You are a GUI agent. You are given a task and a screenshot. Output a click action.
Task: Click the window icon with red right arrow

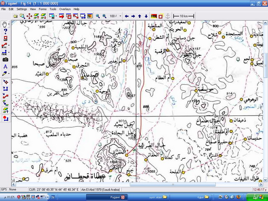point(62,16)
